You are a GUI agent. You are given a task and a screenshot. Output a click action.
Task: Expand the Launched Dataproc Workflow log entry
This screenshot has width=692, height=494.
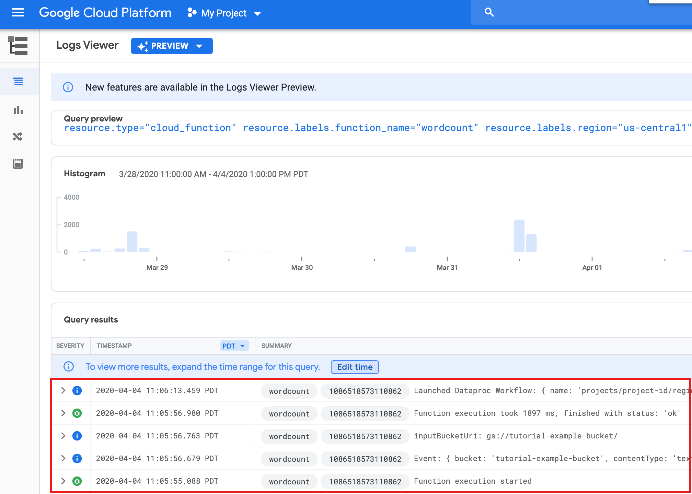pyautogui.click(x=63, y=391)
